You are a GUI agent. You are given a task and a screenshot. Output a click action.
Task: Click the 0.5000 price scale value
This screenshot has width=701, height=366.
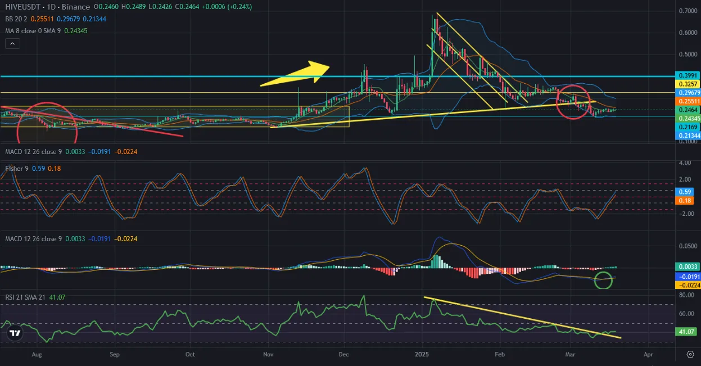[687, 55]
